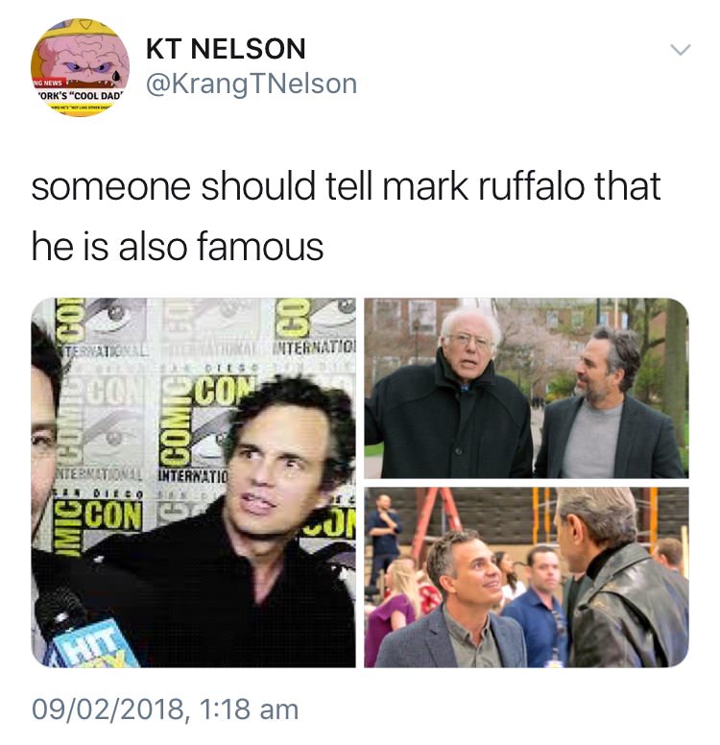Click the word "famous" in the tweet
Screen dimensions: 720x745
260,247
